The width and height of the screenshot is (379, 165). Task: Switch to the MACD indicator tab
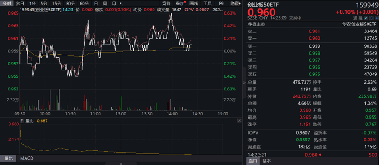(27, 158)
